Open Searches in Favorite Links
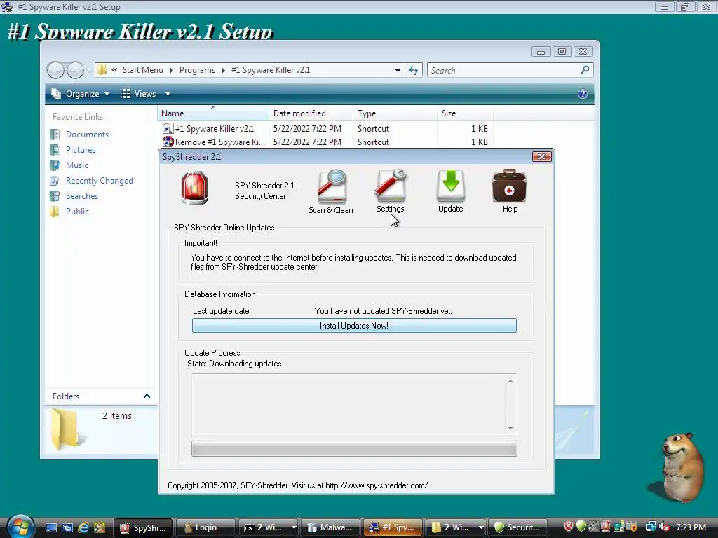The width and height of the screenshot is (718, 538). tap(81, 196)
